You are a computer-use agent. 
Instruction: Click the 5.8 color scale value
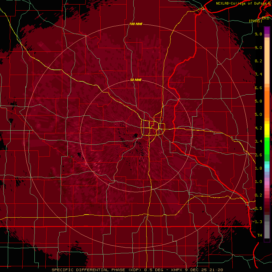[258, 101]
